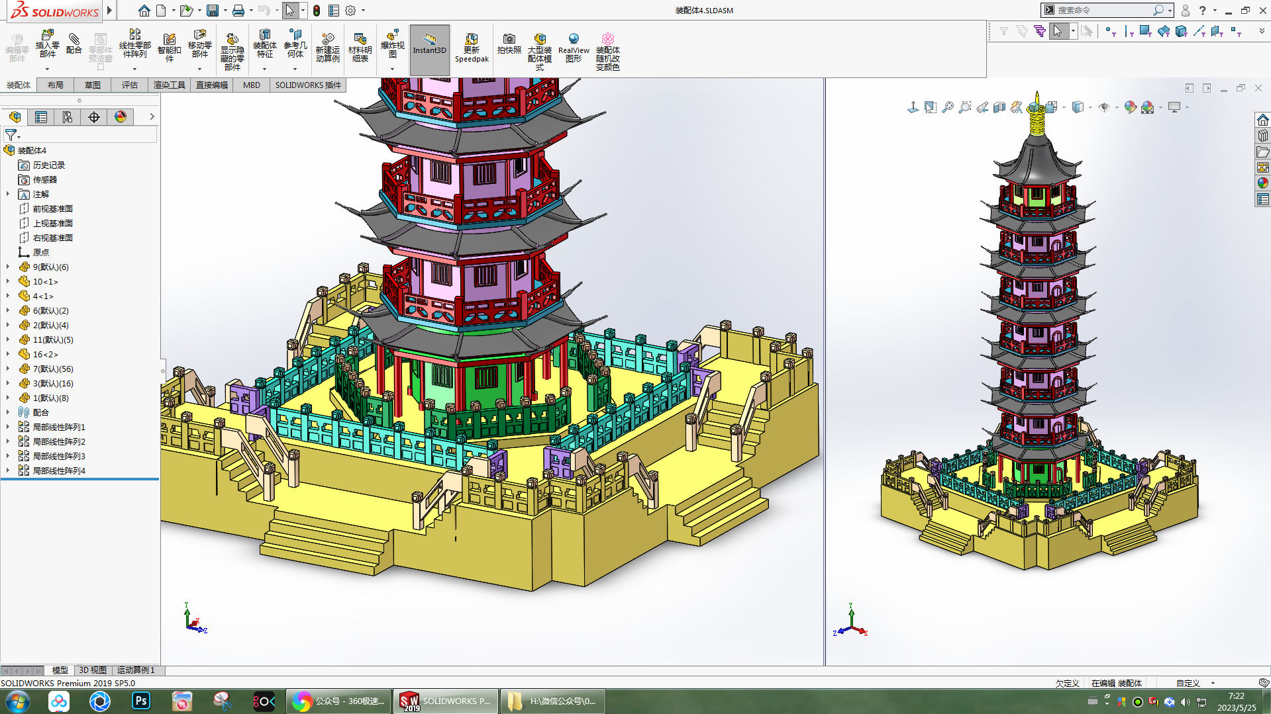Click the 插入零部件 insert components tool

click(x=47, y=45)
